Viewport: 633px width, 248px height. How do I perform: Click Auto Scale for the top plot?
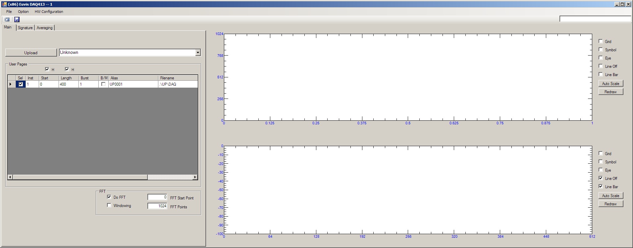[611, 83]
